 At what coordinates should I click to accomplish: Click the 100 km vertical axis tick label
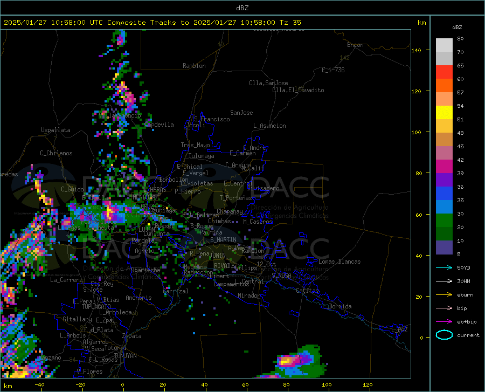(417, 132)
